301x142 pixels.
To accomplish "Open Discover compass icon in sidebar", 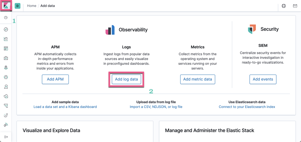I will tap(6, 29).
